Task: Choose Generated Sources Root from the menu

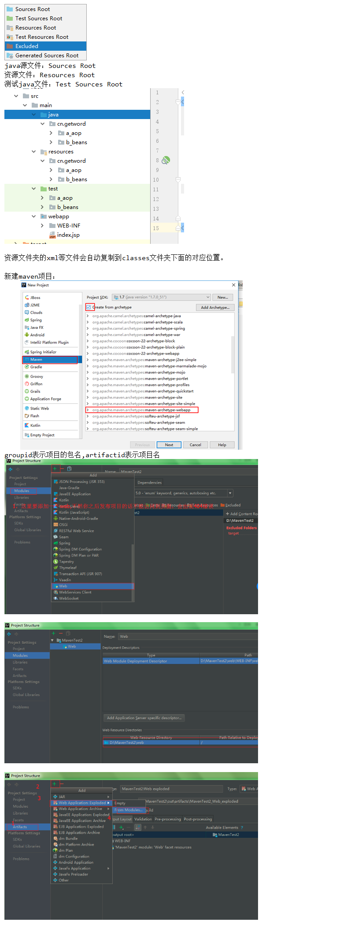Action: point(46,56)
